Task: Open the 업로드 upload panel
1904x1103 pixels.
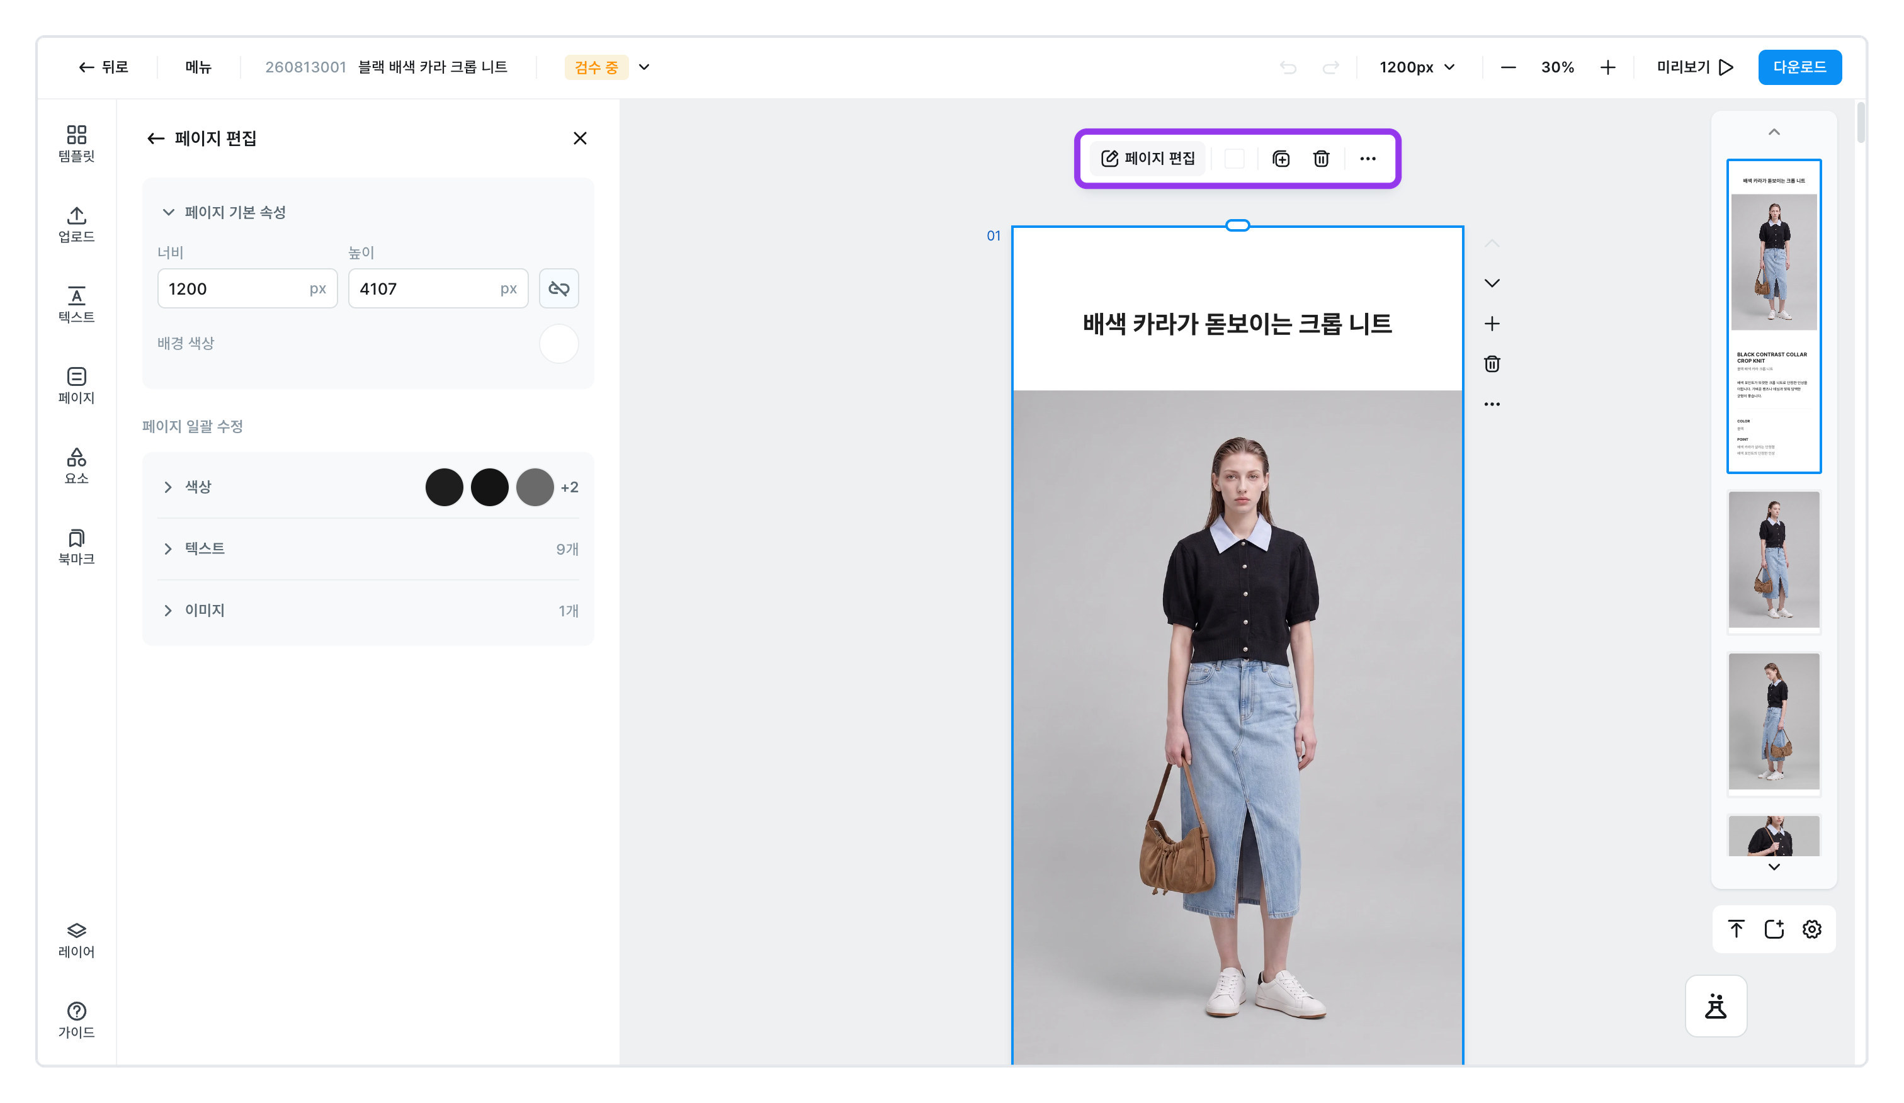Action: pos(76,224)
